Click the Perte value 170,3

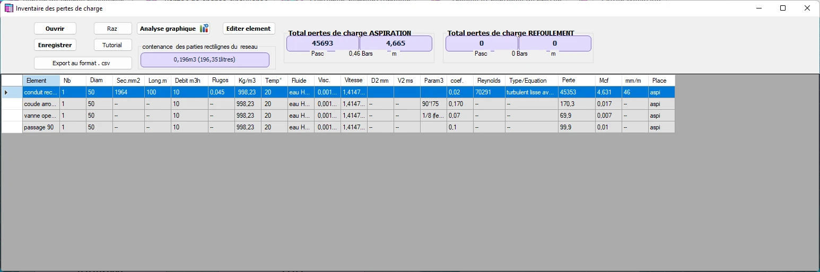point(577,104)
